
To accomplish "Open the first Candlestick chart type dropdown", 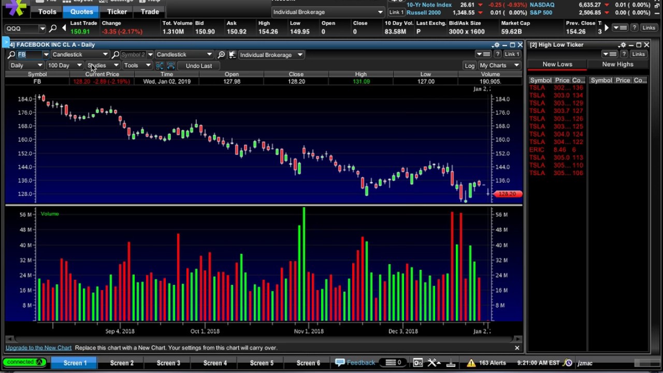I will (80, 54).
